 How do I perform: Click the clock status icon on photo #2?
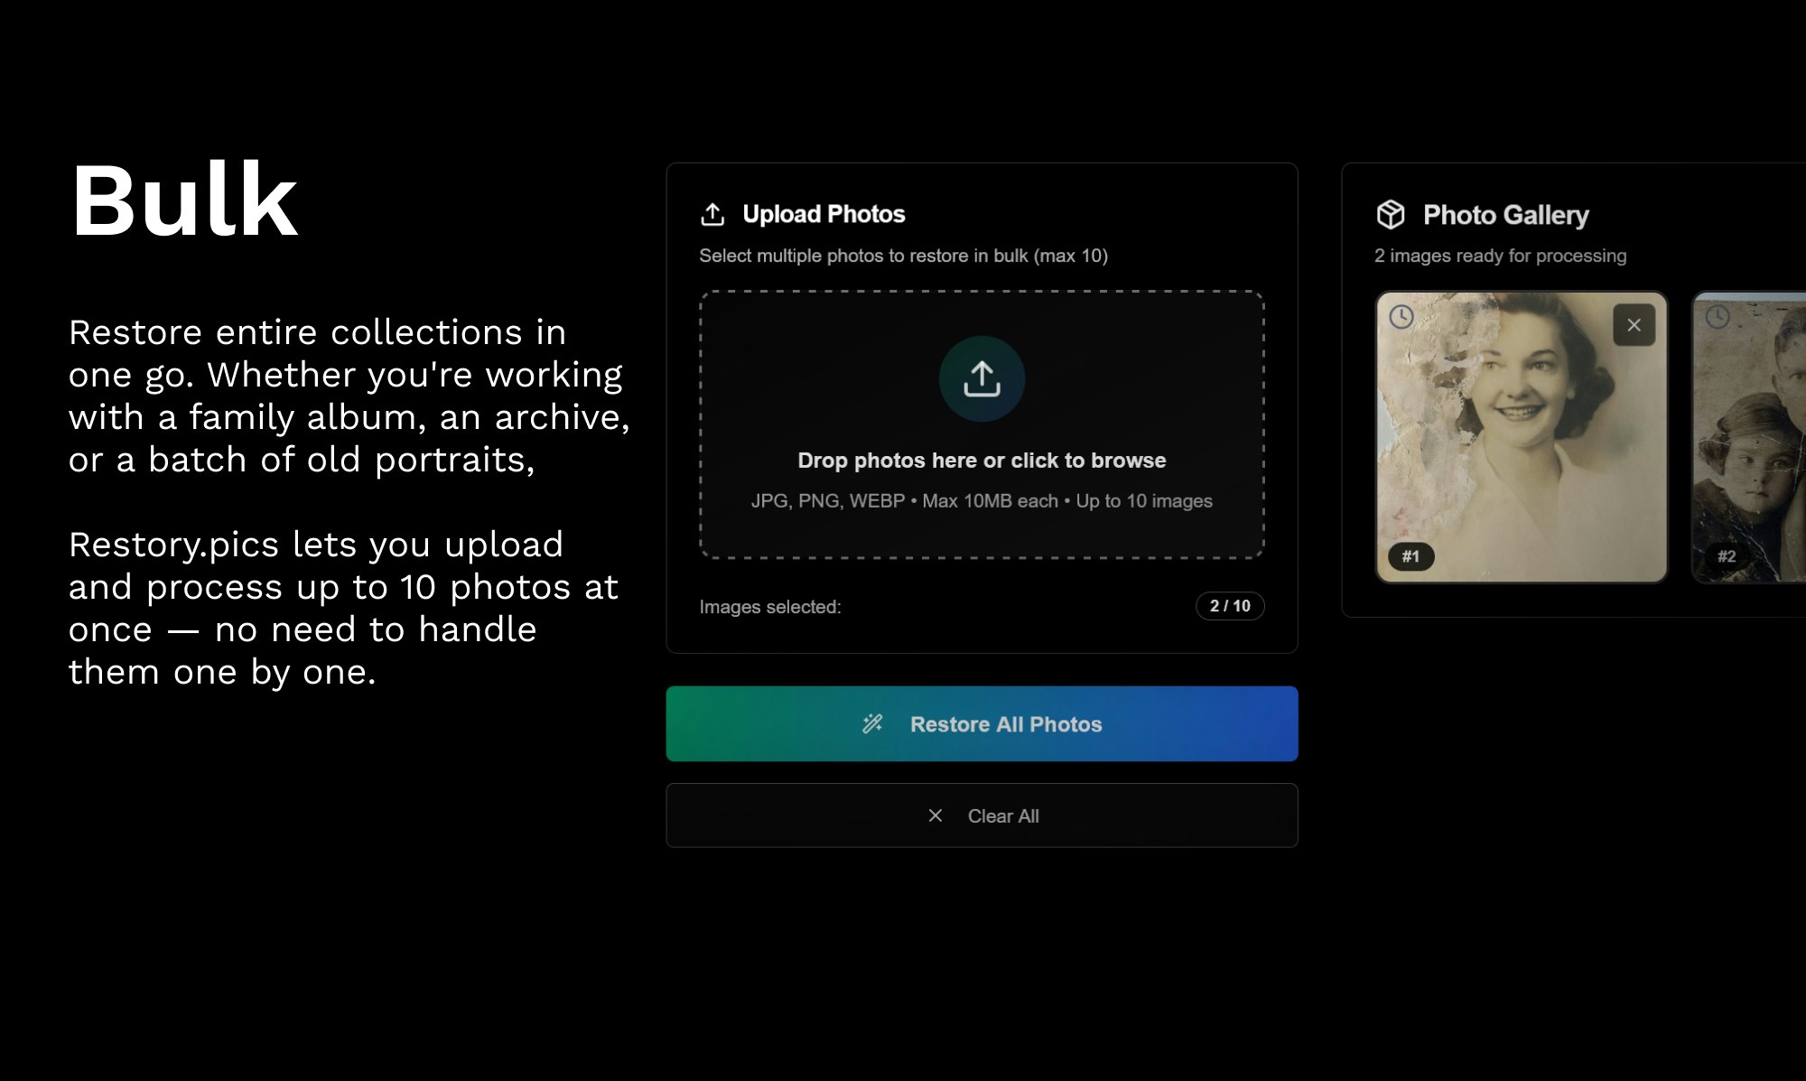coord(1717,317)
